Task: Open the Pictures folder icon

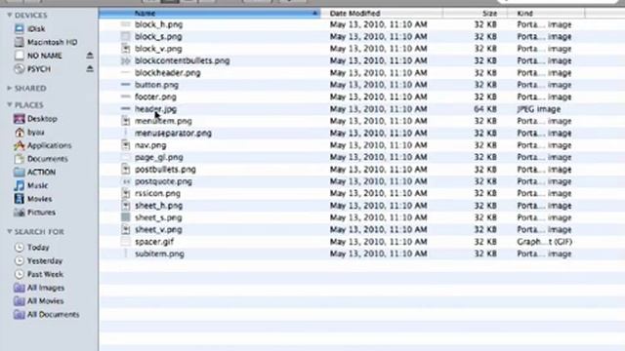Action: (x=19, y=213)
